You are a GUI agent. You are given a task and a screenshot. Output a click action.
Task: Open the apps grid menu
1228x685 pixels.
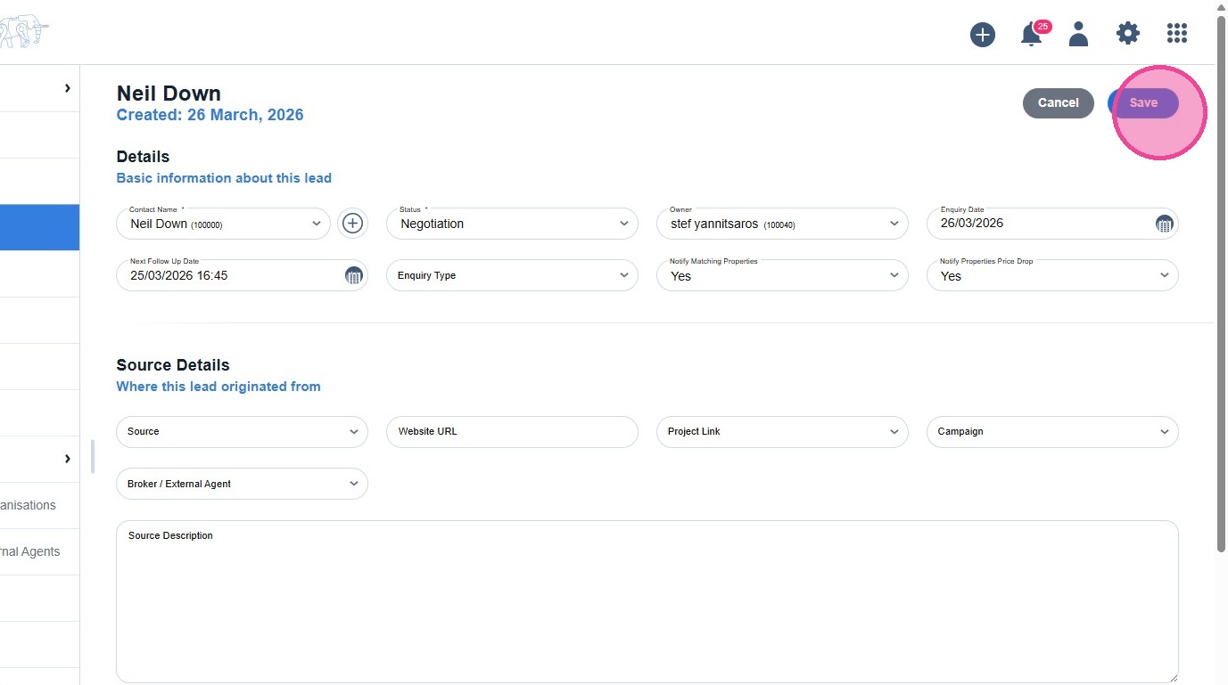(x=1177, y=34)
